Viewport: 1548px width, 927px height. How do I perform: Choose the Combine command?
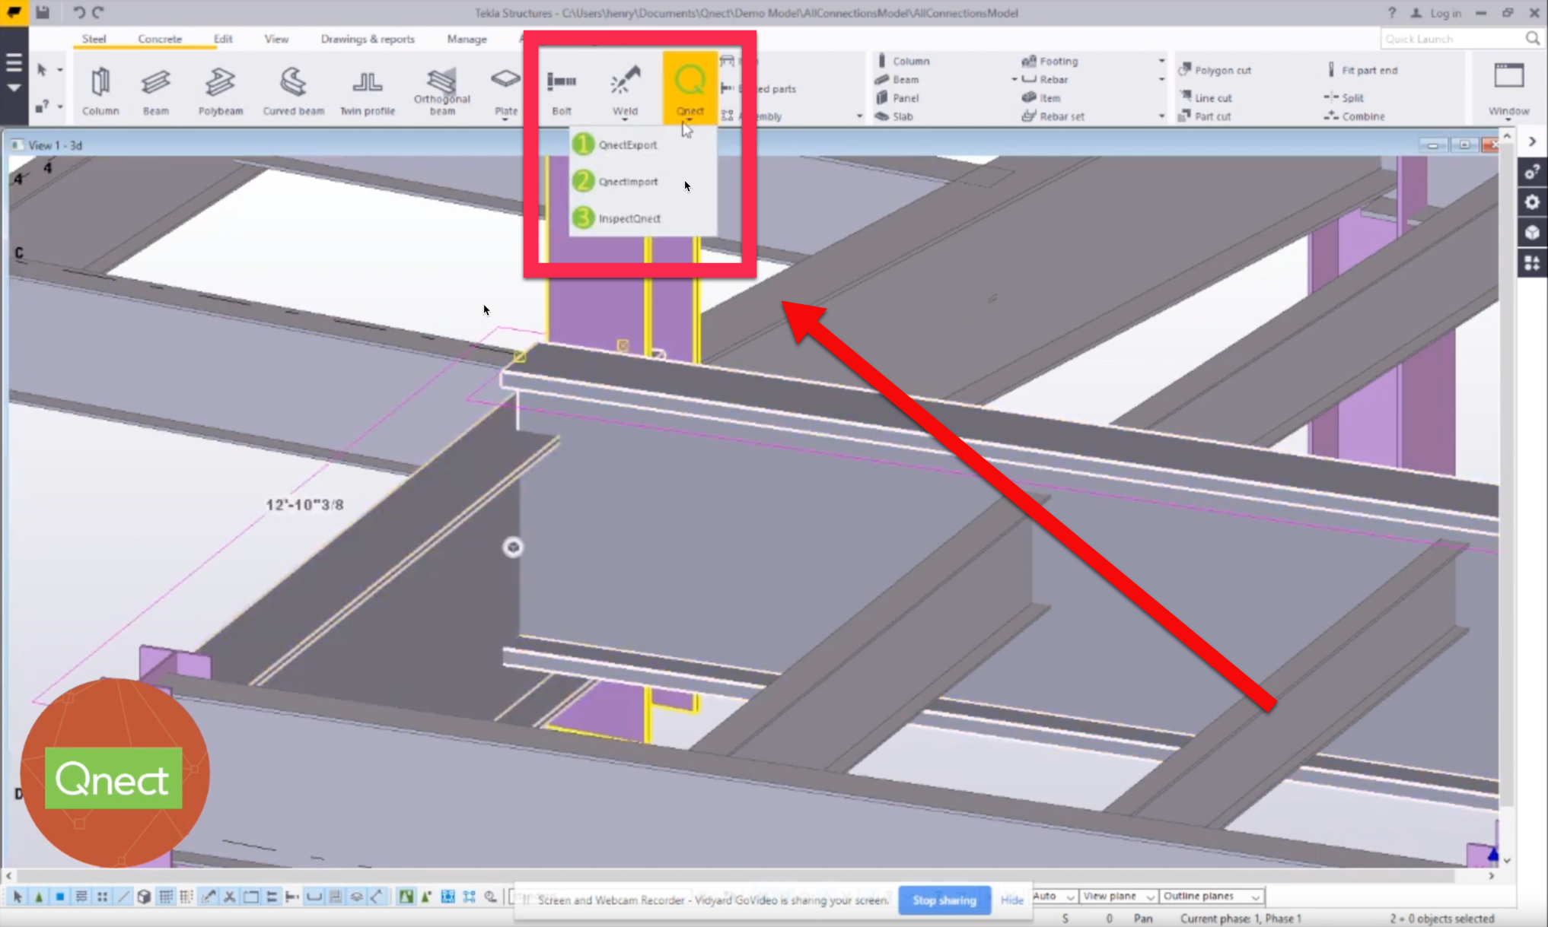point(1354,116)
